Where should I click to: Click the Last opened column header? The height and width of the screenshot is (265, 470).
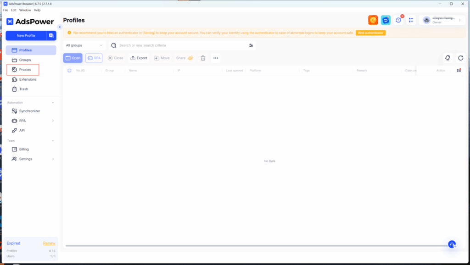[x=235, y=71]
